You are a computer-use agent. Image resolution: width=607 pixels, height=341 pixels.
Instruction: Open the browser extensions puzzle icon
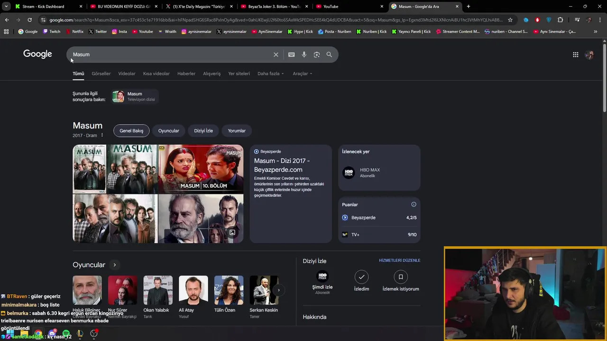[x=560, y=20]
